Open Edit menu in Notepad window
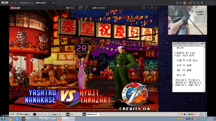This screenshot has width=216, height=121. (181, 45)
